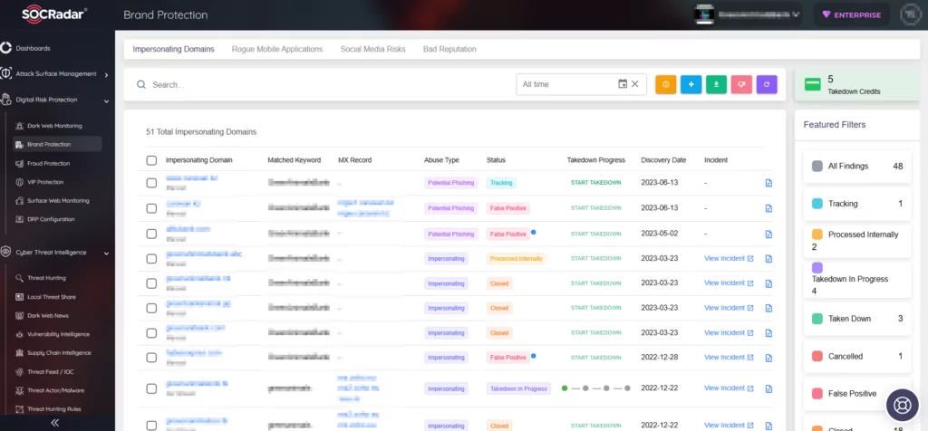The image size is (928, 431).
Task: Click View Incident for Takedown In Progress row
Action: tap(729, 388)
